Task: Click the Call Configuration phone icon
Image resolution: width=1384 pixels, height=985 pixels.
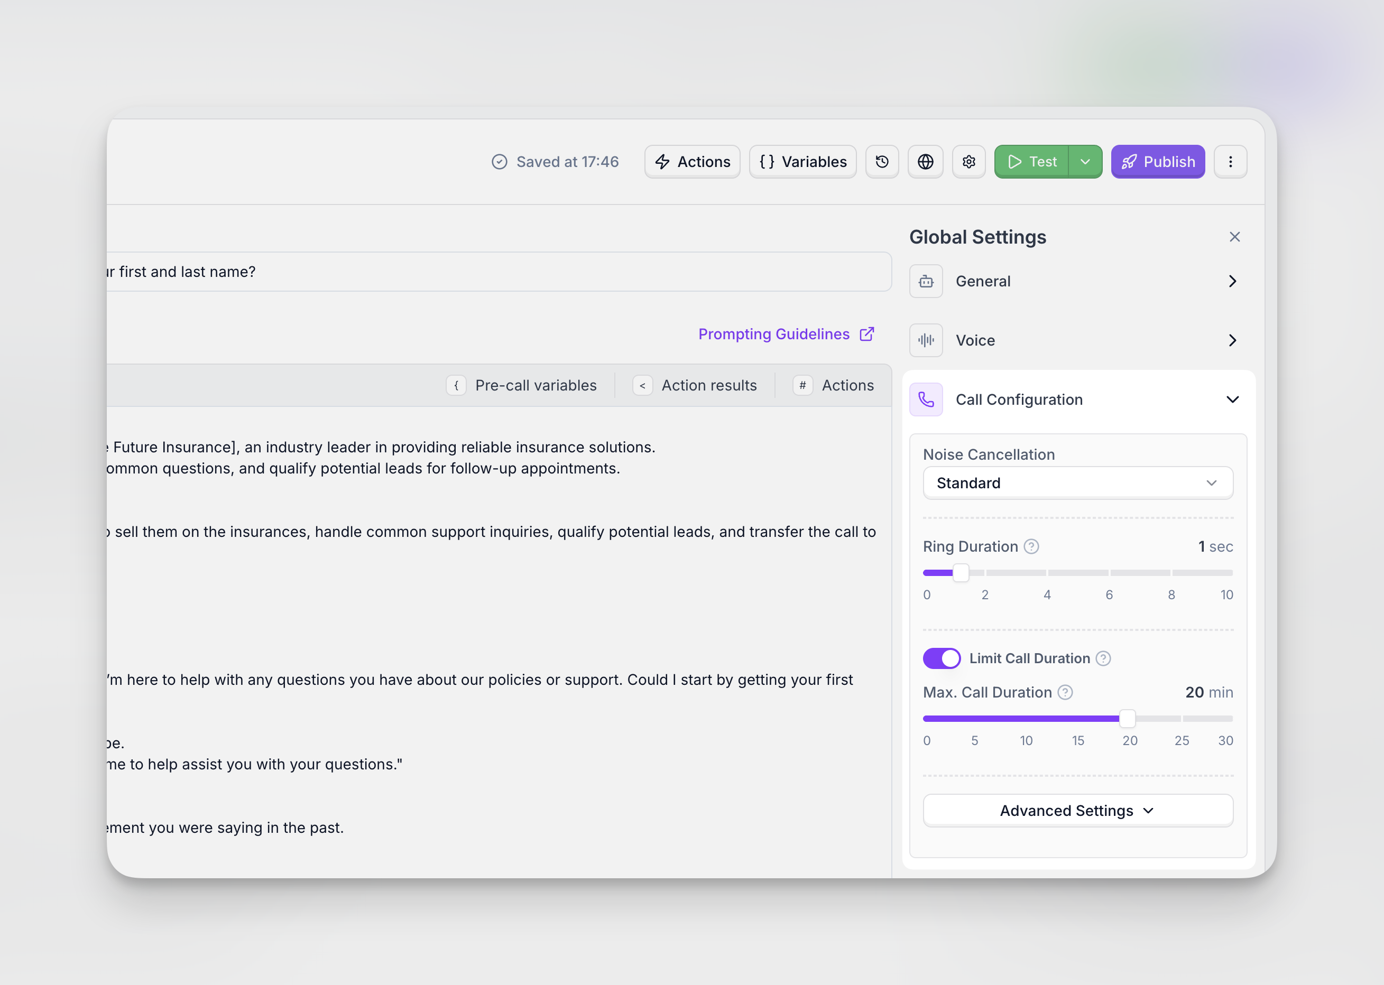Action: click(x=926, y=399)
